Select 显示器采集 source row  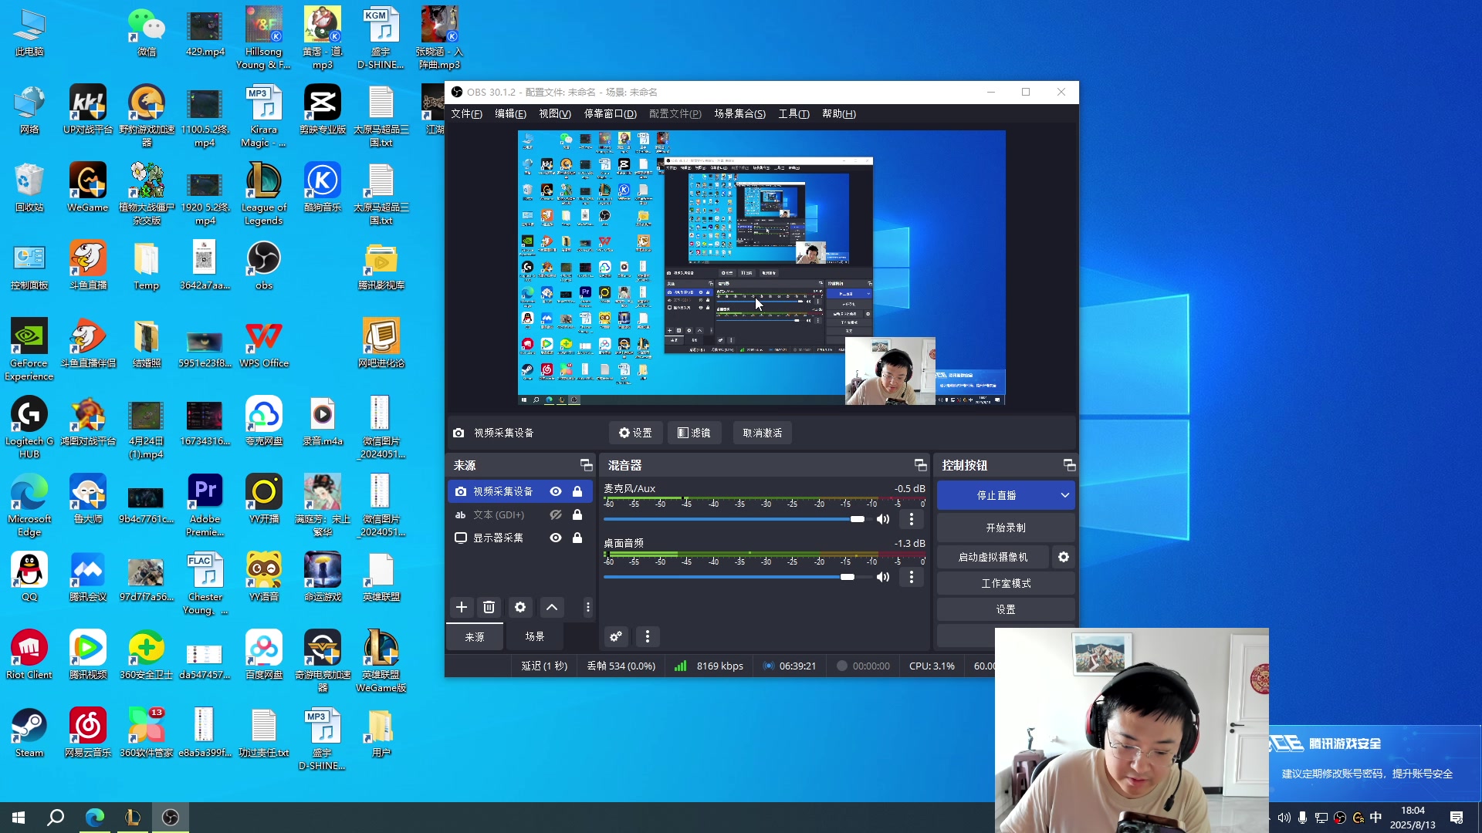click(x=520, y=538)
